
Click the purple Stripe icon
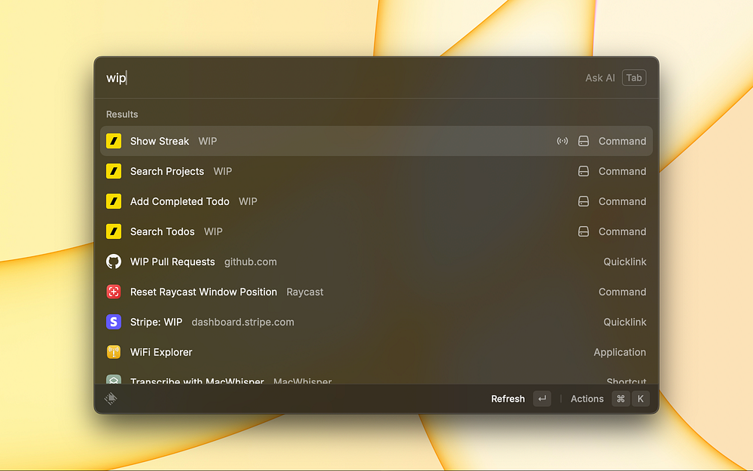114,322
